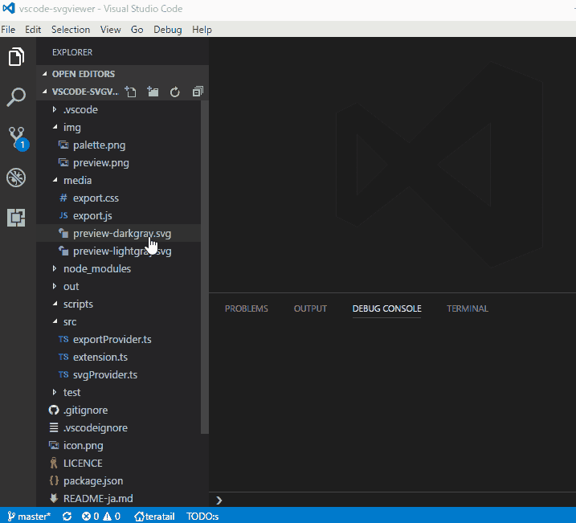576x523 pixels.
Task: Click the New File icon in explorer
Action: (131, 92)
